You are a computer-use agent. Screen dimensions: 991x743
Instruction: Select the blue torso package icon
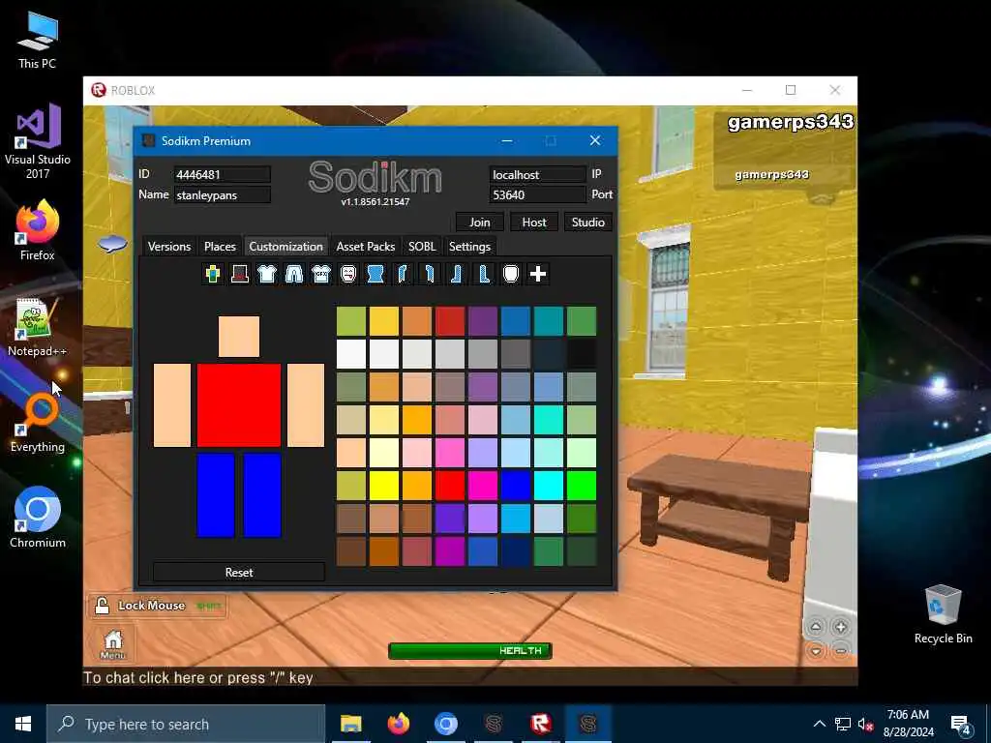click(376, 274)
